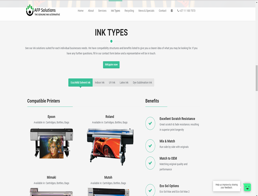Click the feedback smiley face widget
258x196 pixels.
[x=247, y=187]
